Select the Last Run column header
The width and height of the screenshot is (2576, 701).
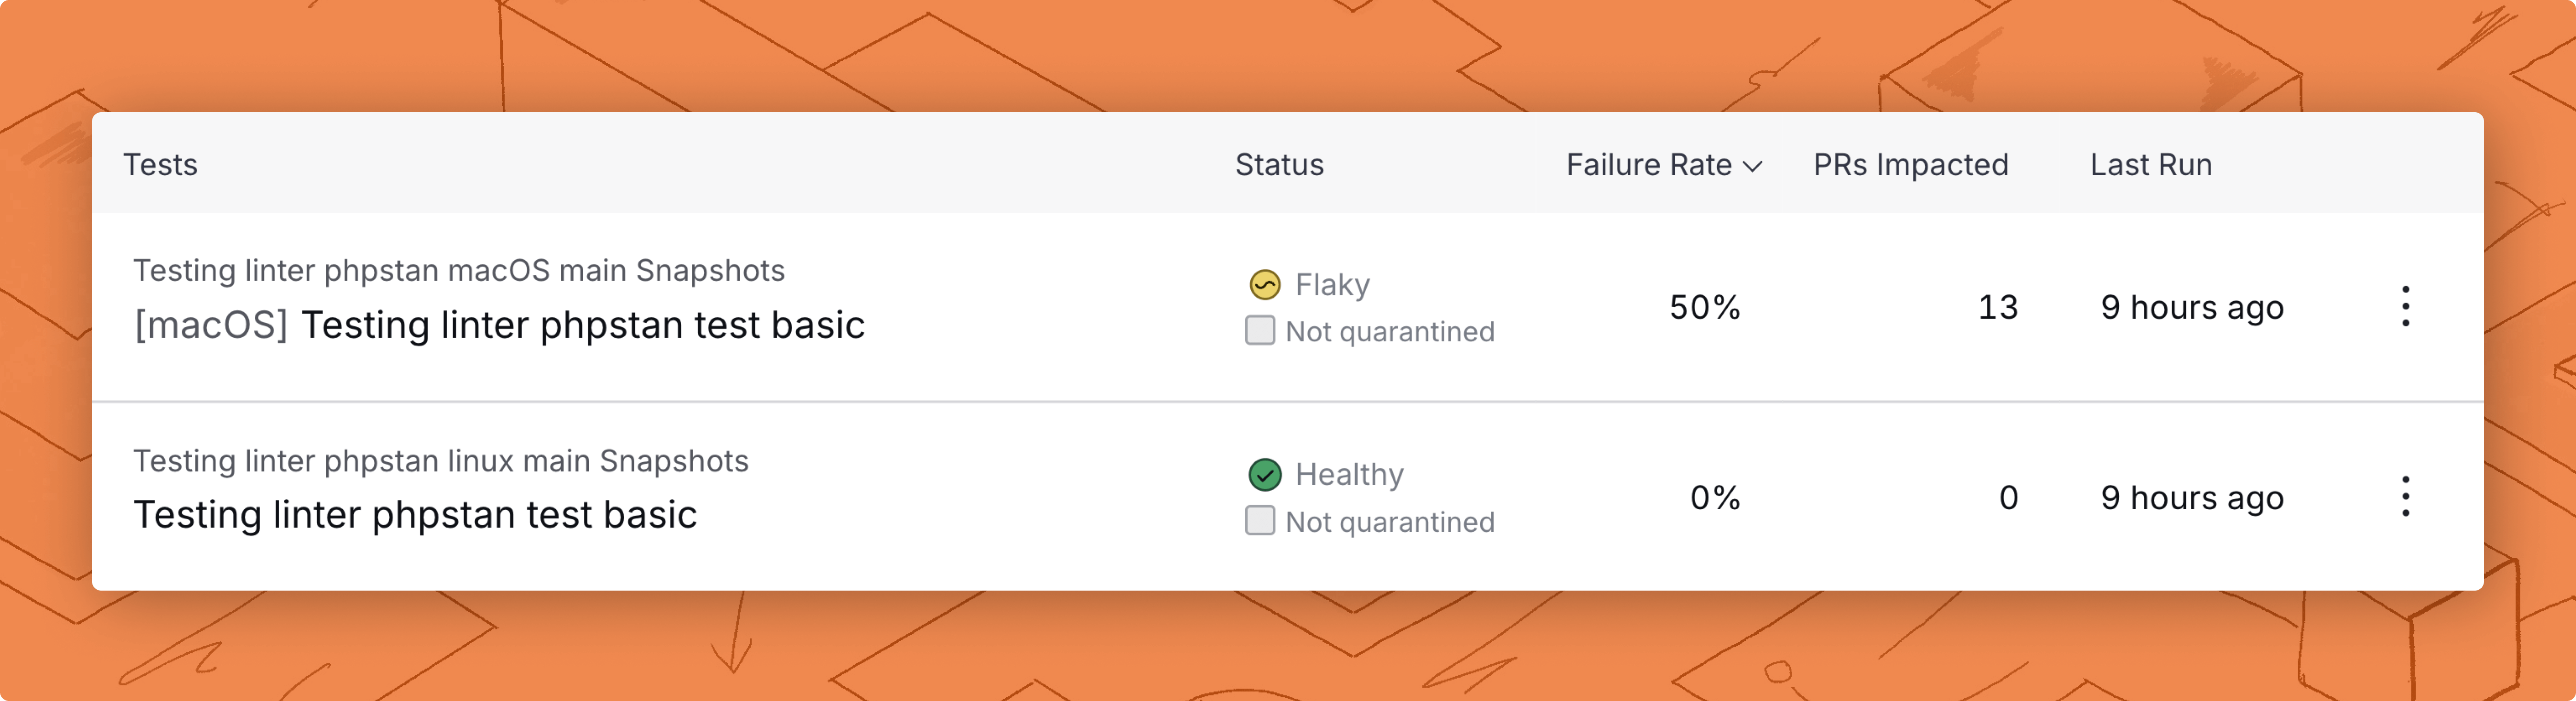[x=2151, y=165]
